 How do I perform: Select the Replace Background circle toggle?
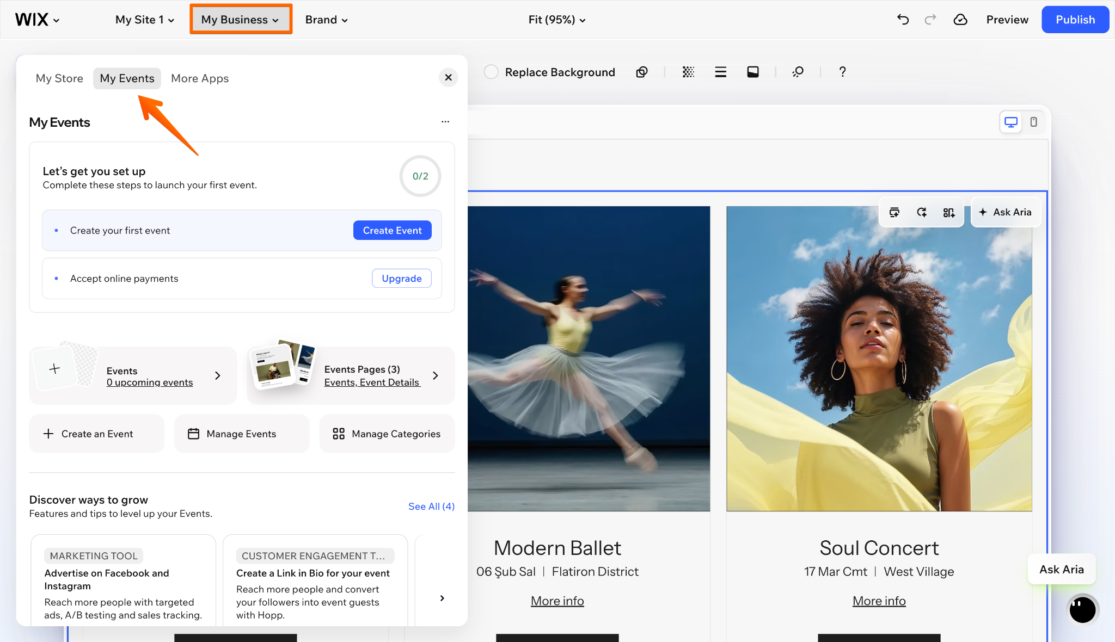(491, 72)
